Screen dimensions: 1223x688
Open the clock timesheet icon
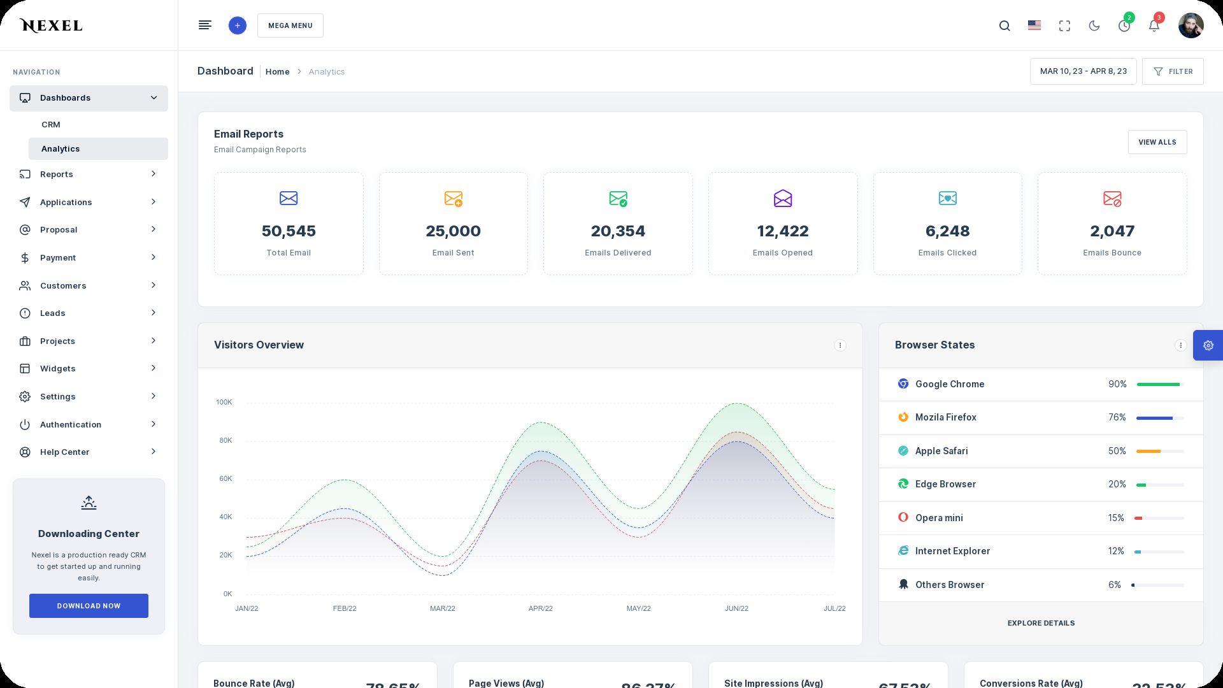point(1124,26)
